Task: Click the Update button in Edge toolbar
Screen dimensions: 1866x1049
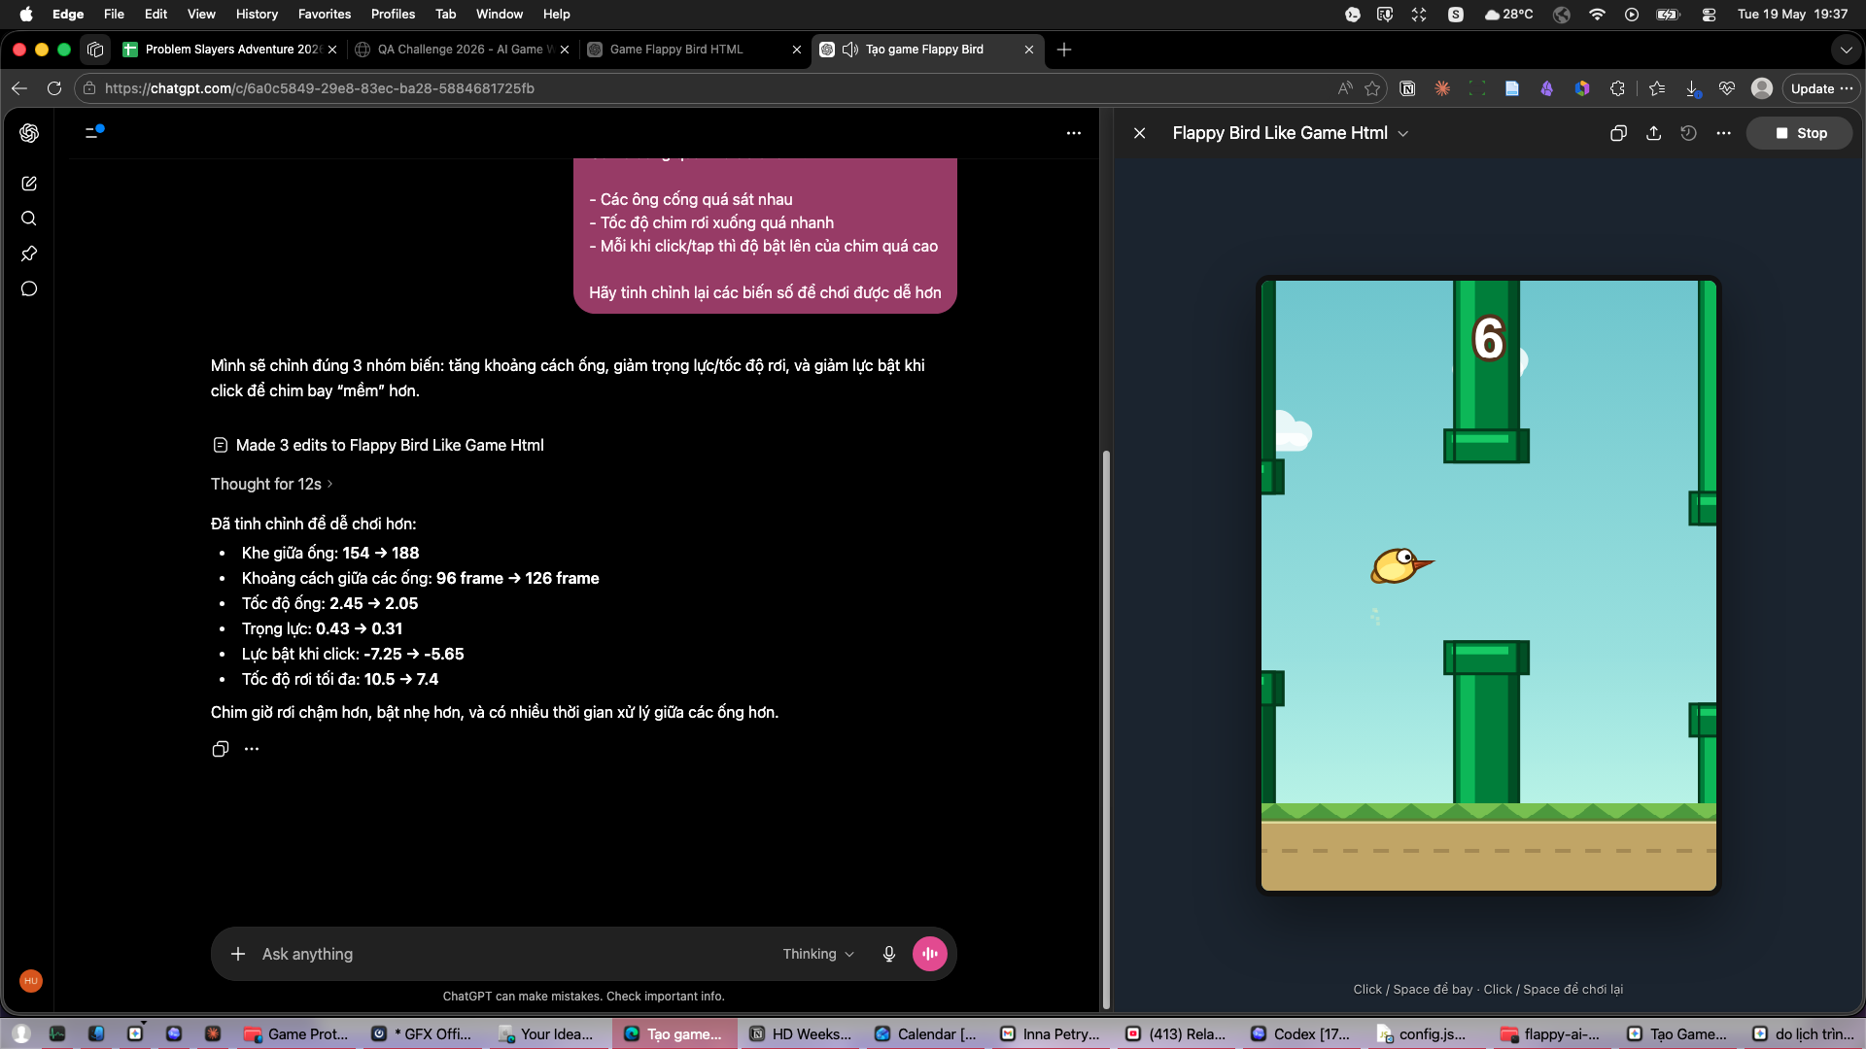Action: click(1822, 88)
